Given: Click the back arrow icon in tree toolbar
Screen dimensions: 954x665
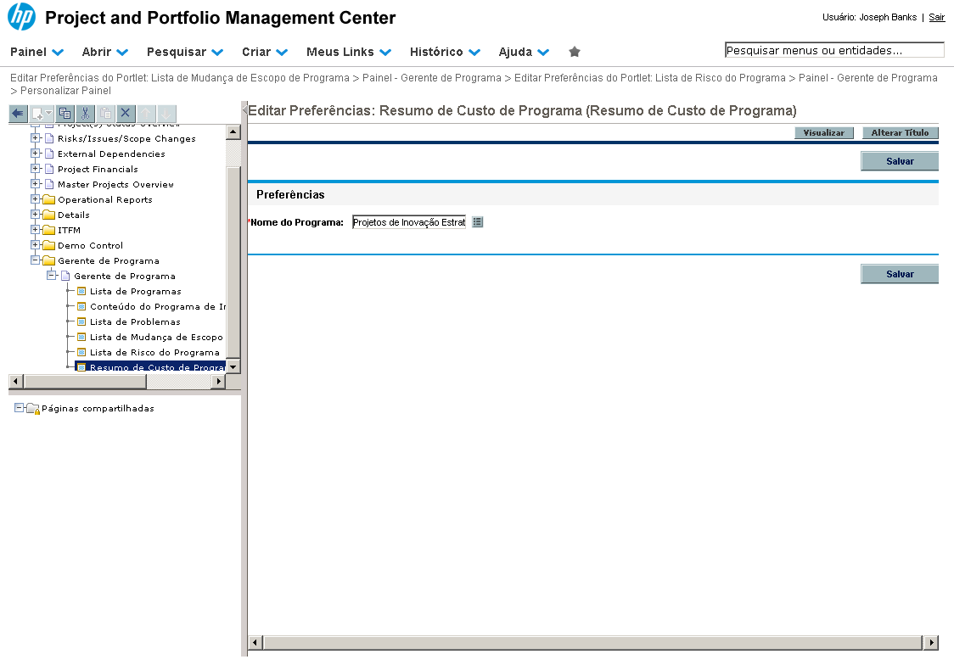Looking at the screenshot, I should coord(18,113).
